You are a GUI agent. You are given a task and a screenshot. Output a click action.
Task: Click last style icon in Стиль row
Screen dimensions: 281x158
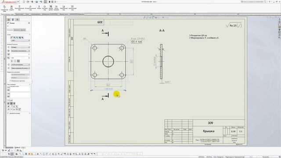click(x=22, y=37)
